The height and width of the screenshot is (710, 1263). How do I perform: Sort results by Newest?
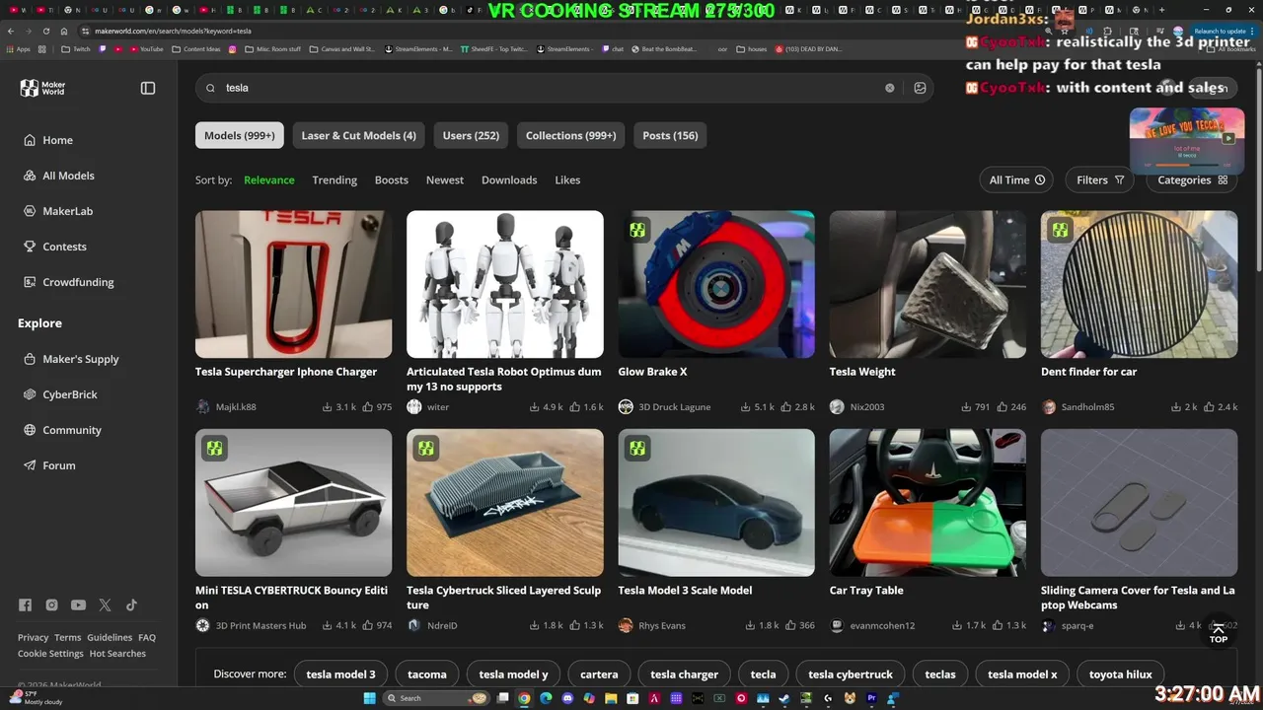click(445, 180)
